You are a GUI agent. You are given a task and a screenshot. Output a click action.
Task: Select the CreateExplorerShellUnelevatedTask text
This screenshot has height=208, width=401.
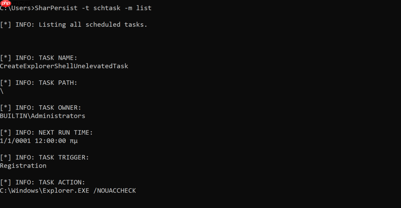tap(64, 66)
